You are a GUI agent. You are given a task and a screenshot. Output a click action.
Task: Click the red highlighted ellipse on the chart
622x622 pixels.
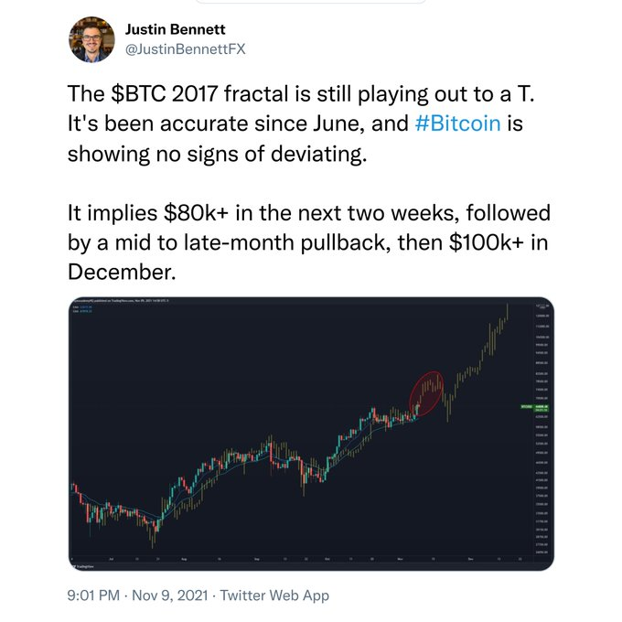click(428, 391)
